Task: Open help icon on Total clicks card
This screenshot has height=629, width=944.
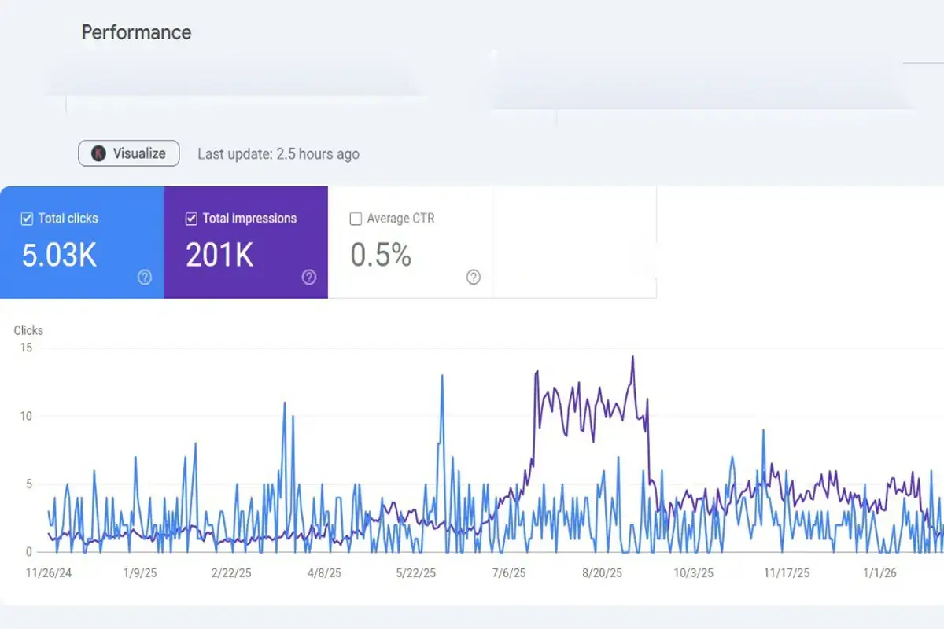Action: click(x=145, y=277)
